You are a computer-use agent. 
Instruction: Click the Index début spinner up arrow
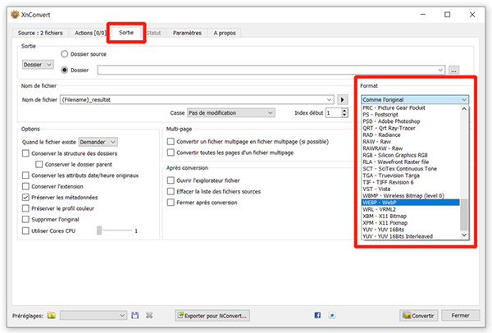pyautogui.click(x=344, y=110)
